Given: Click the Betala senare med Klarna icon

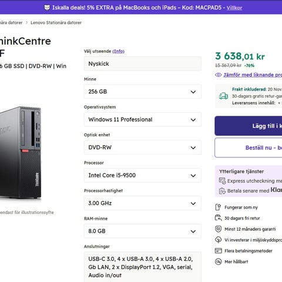Looking at the screenshot, I should [x=222, y=191].
